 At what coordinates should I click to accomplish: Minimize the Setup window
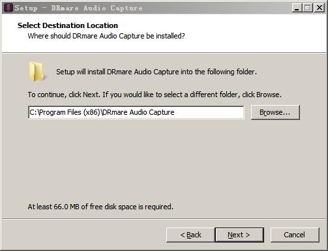297,8
